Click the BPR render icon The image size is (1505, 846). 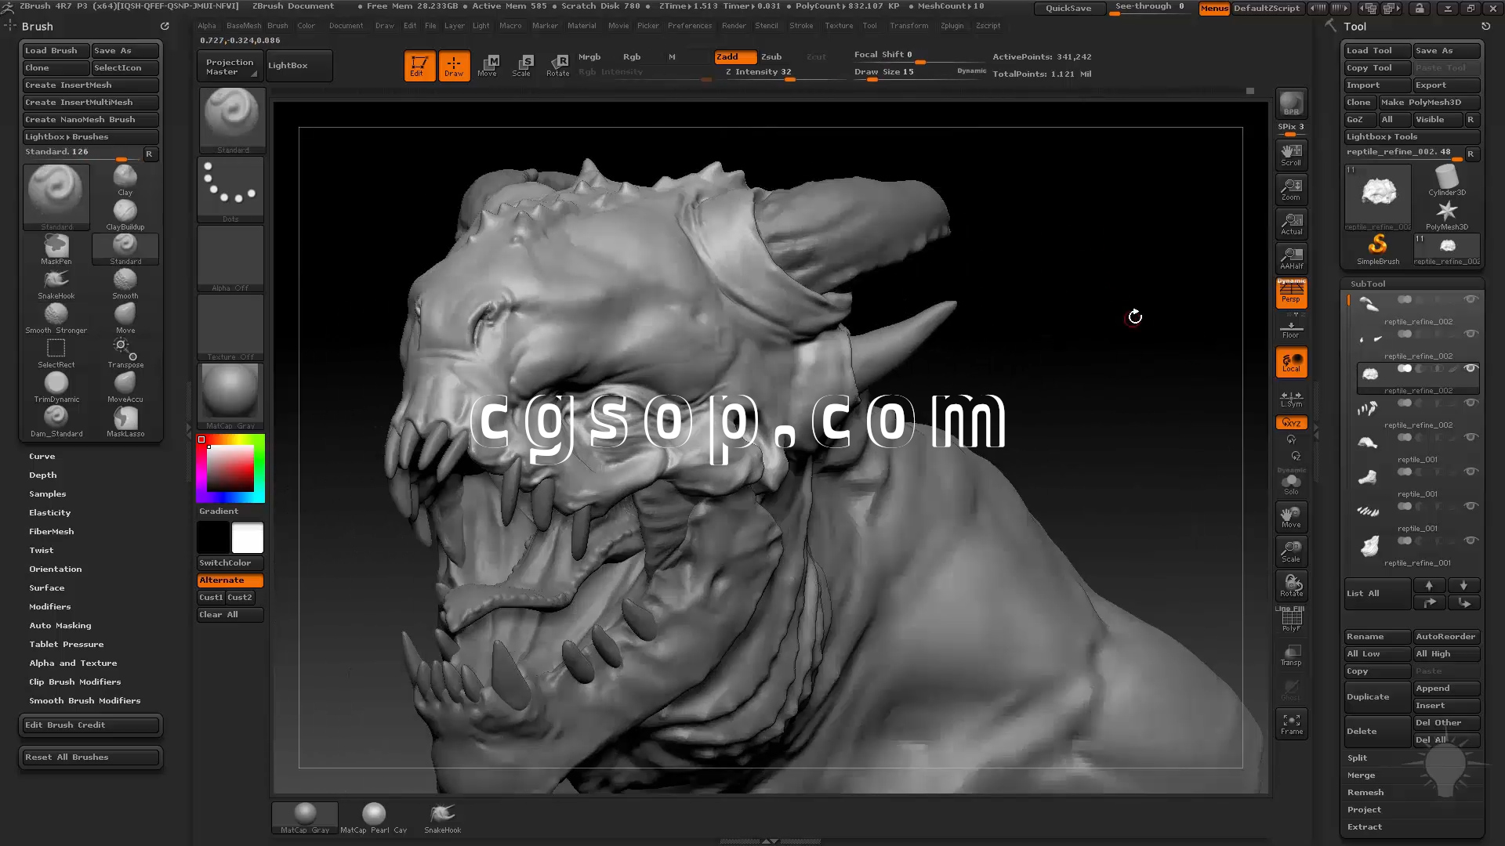(x=1291, y=104)
